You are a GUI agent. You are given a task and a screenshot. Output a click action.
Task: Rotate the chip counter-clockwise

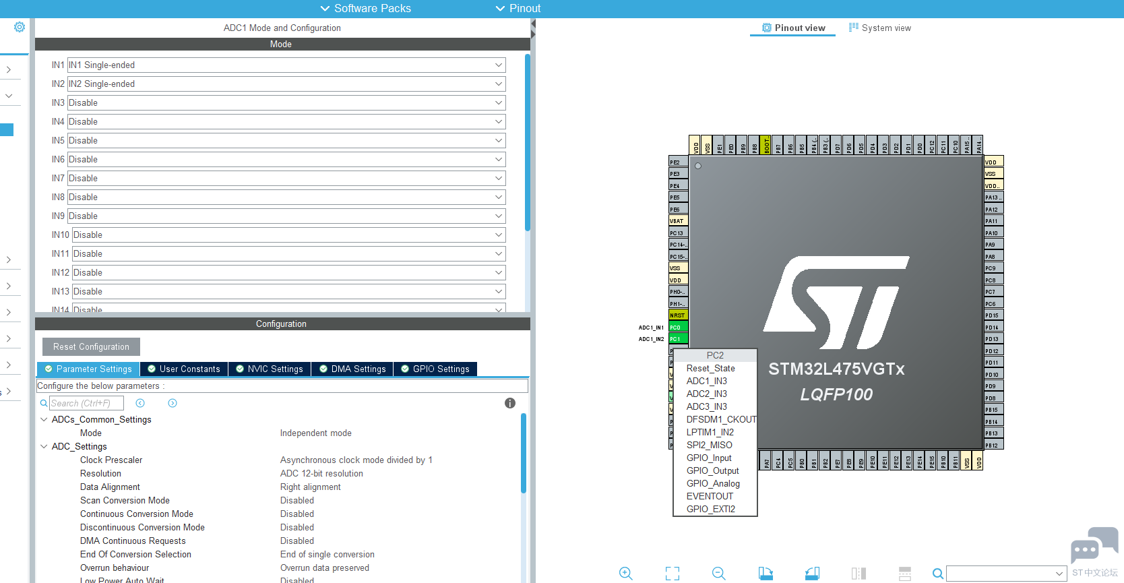point(812,574)
